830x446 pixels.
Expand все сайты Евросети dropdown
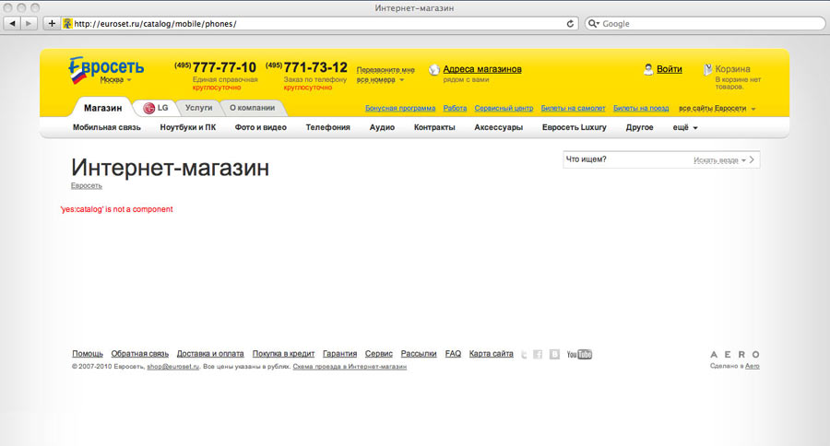pyautogui.click(x=717, y=109)
